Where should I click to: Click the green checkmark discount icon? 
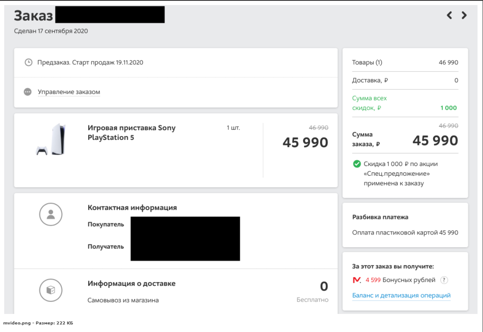357,164
